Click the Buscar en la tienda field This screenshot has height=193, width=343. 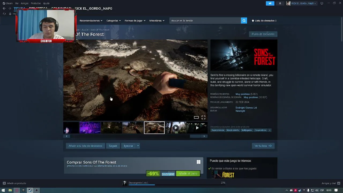click(205, 21)
